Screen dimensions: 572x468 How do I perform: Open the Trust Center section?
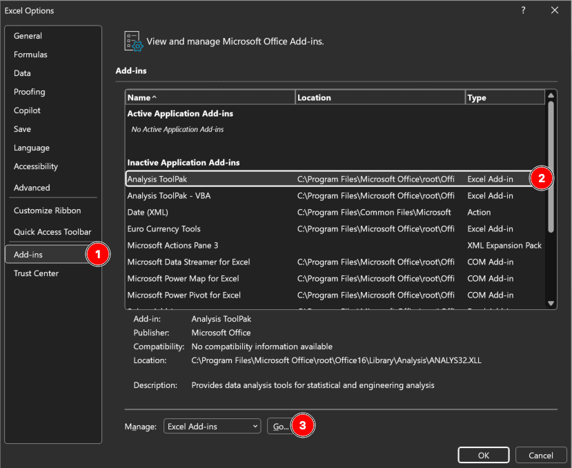[x=36, y=273]
